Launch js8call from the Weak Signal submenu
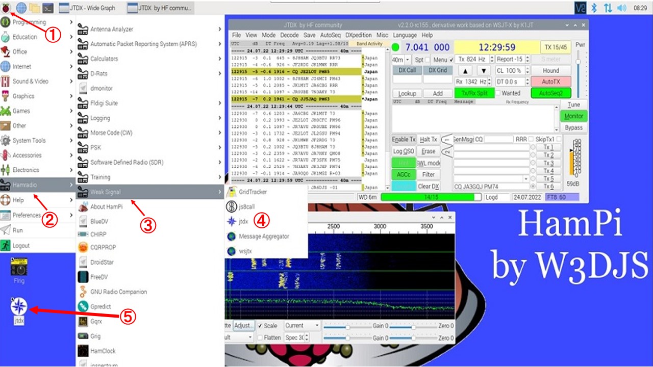653x367 pixels. click(266, 206)
